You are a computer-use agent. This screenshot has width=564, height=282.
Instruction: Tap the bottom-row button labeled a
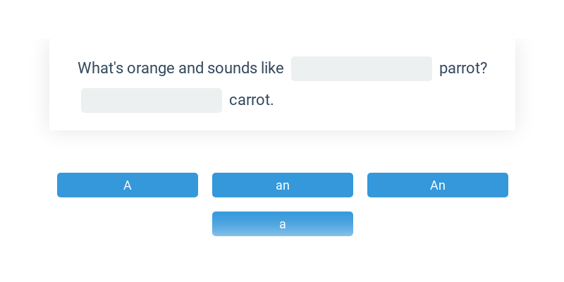[x=283, y=223]
